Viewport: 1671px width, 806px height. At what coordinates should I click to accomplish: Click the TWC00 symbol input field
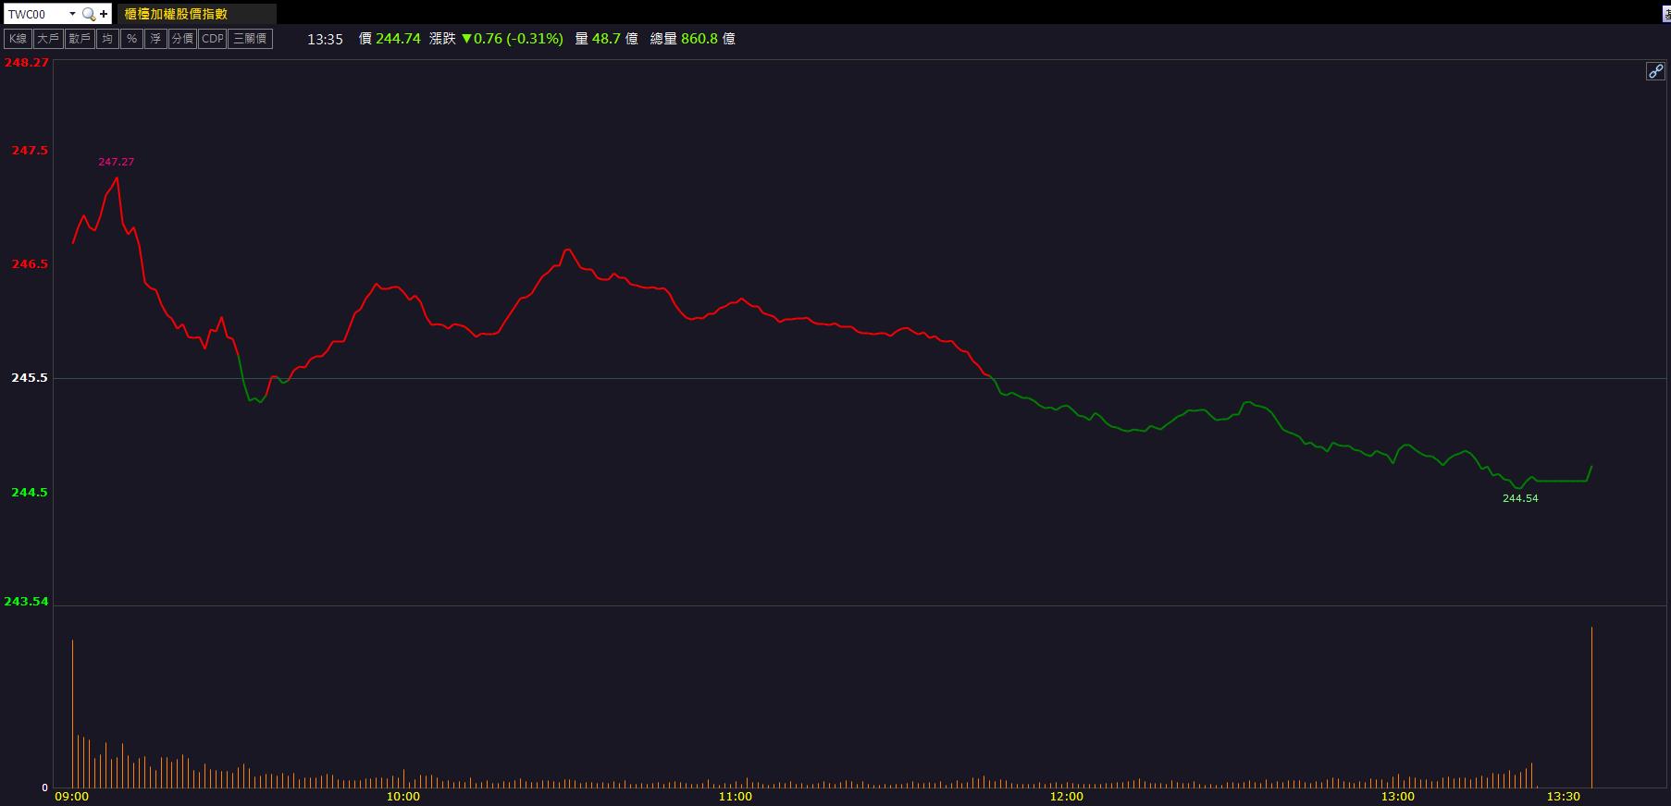(35, 14)
